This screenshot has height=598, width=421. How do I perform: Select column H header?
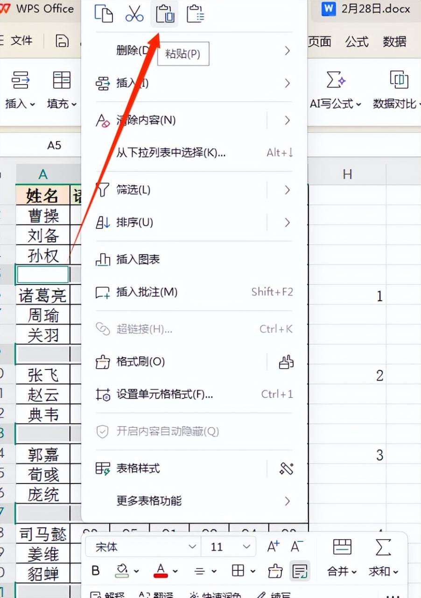pyautogui.click(x=347, y=174)
